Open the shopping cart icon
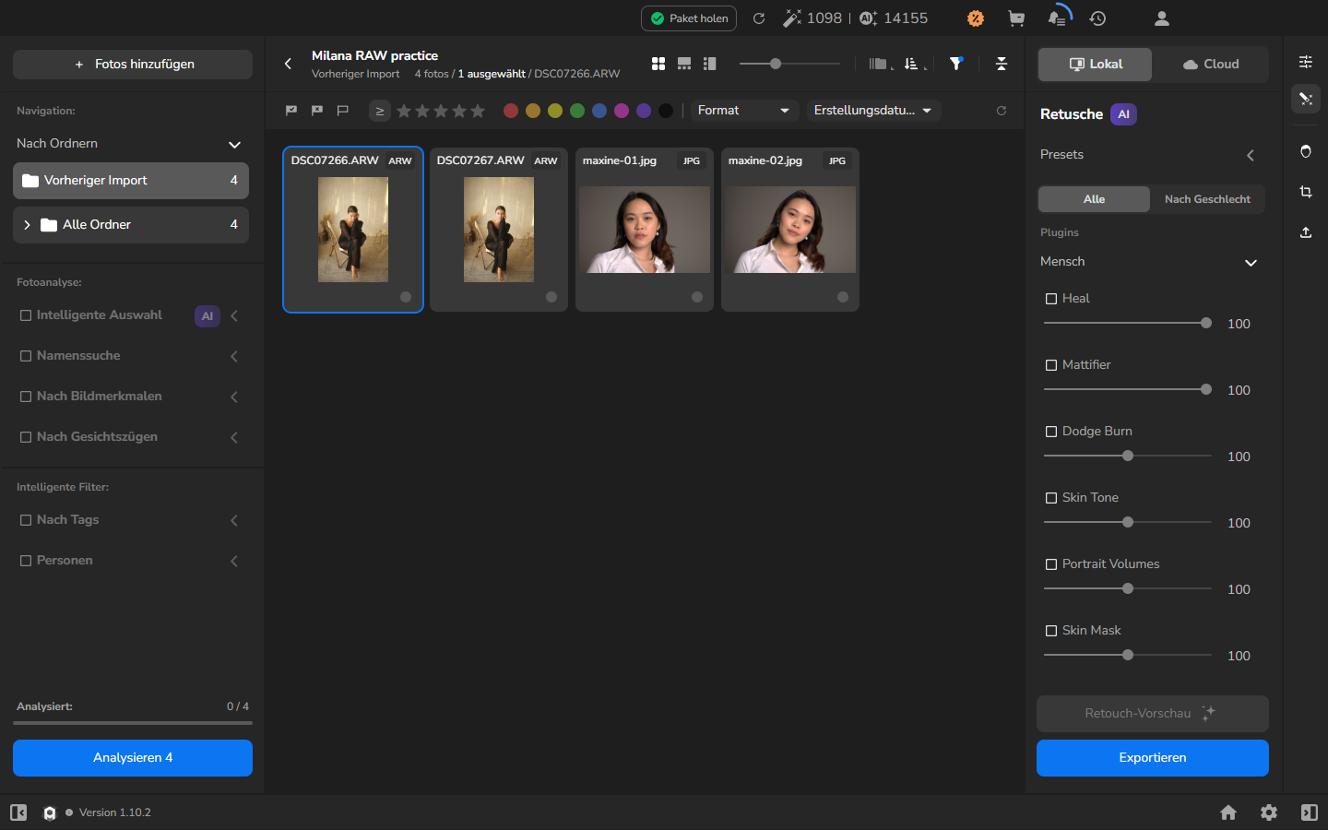The height and width of the screenshot is (830, 1328). 1016,18
